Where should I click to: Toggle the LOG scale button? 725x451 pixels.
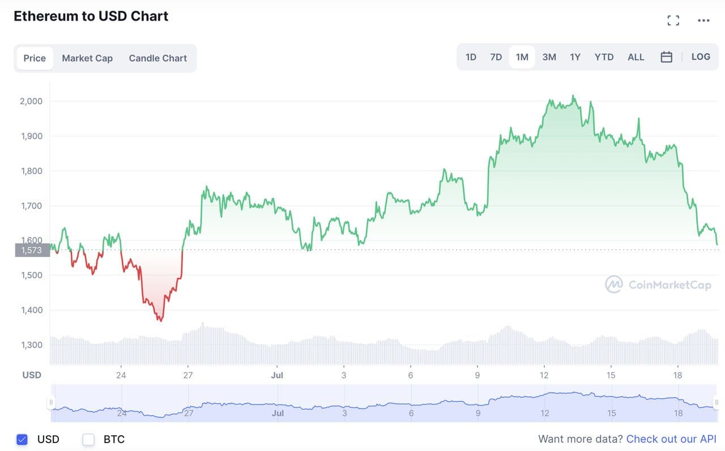click(x=701, y=57)
